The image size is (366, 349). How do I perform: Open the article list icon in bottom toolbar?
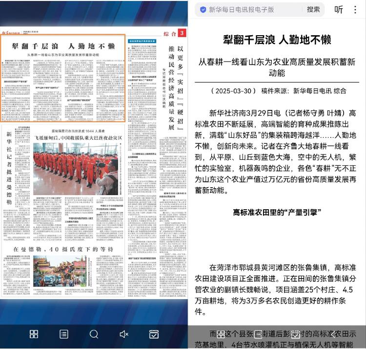pyautogui.click(x=64, y=334)
